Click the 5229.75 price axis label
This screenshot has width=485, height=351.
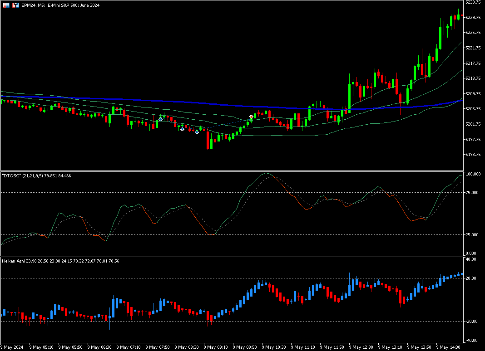coord(473,17)
